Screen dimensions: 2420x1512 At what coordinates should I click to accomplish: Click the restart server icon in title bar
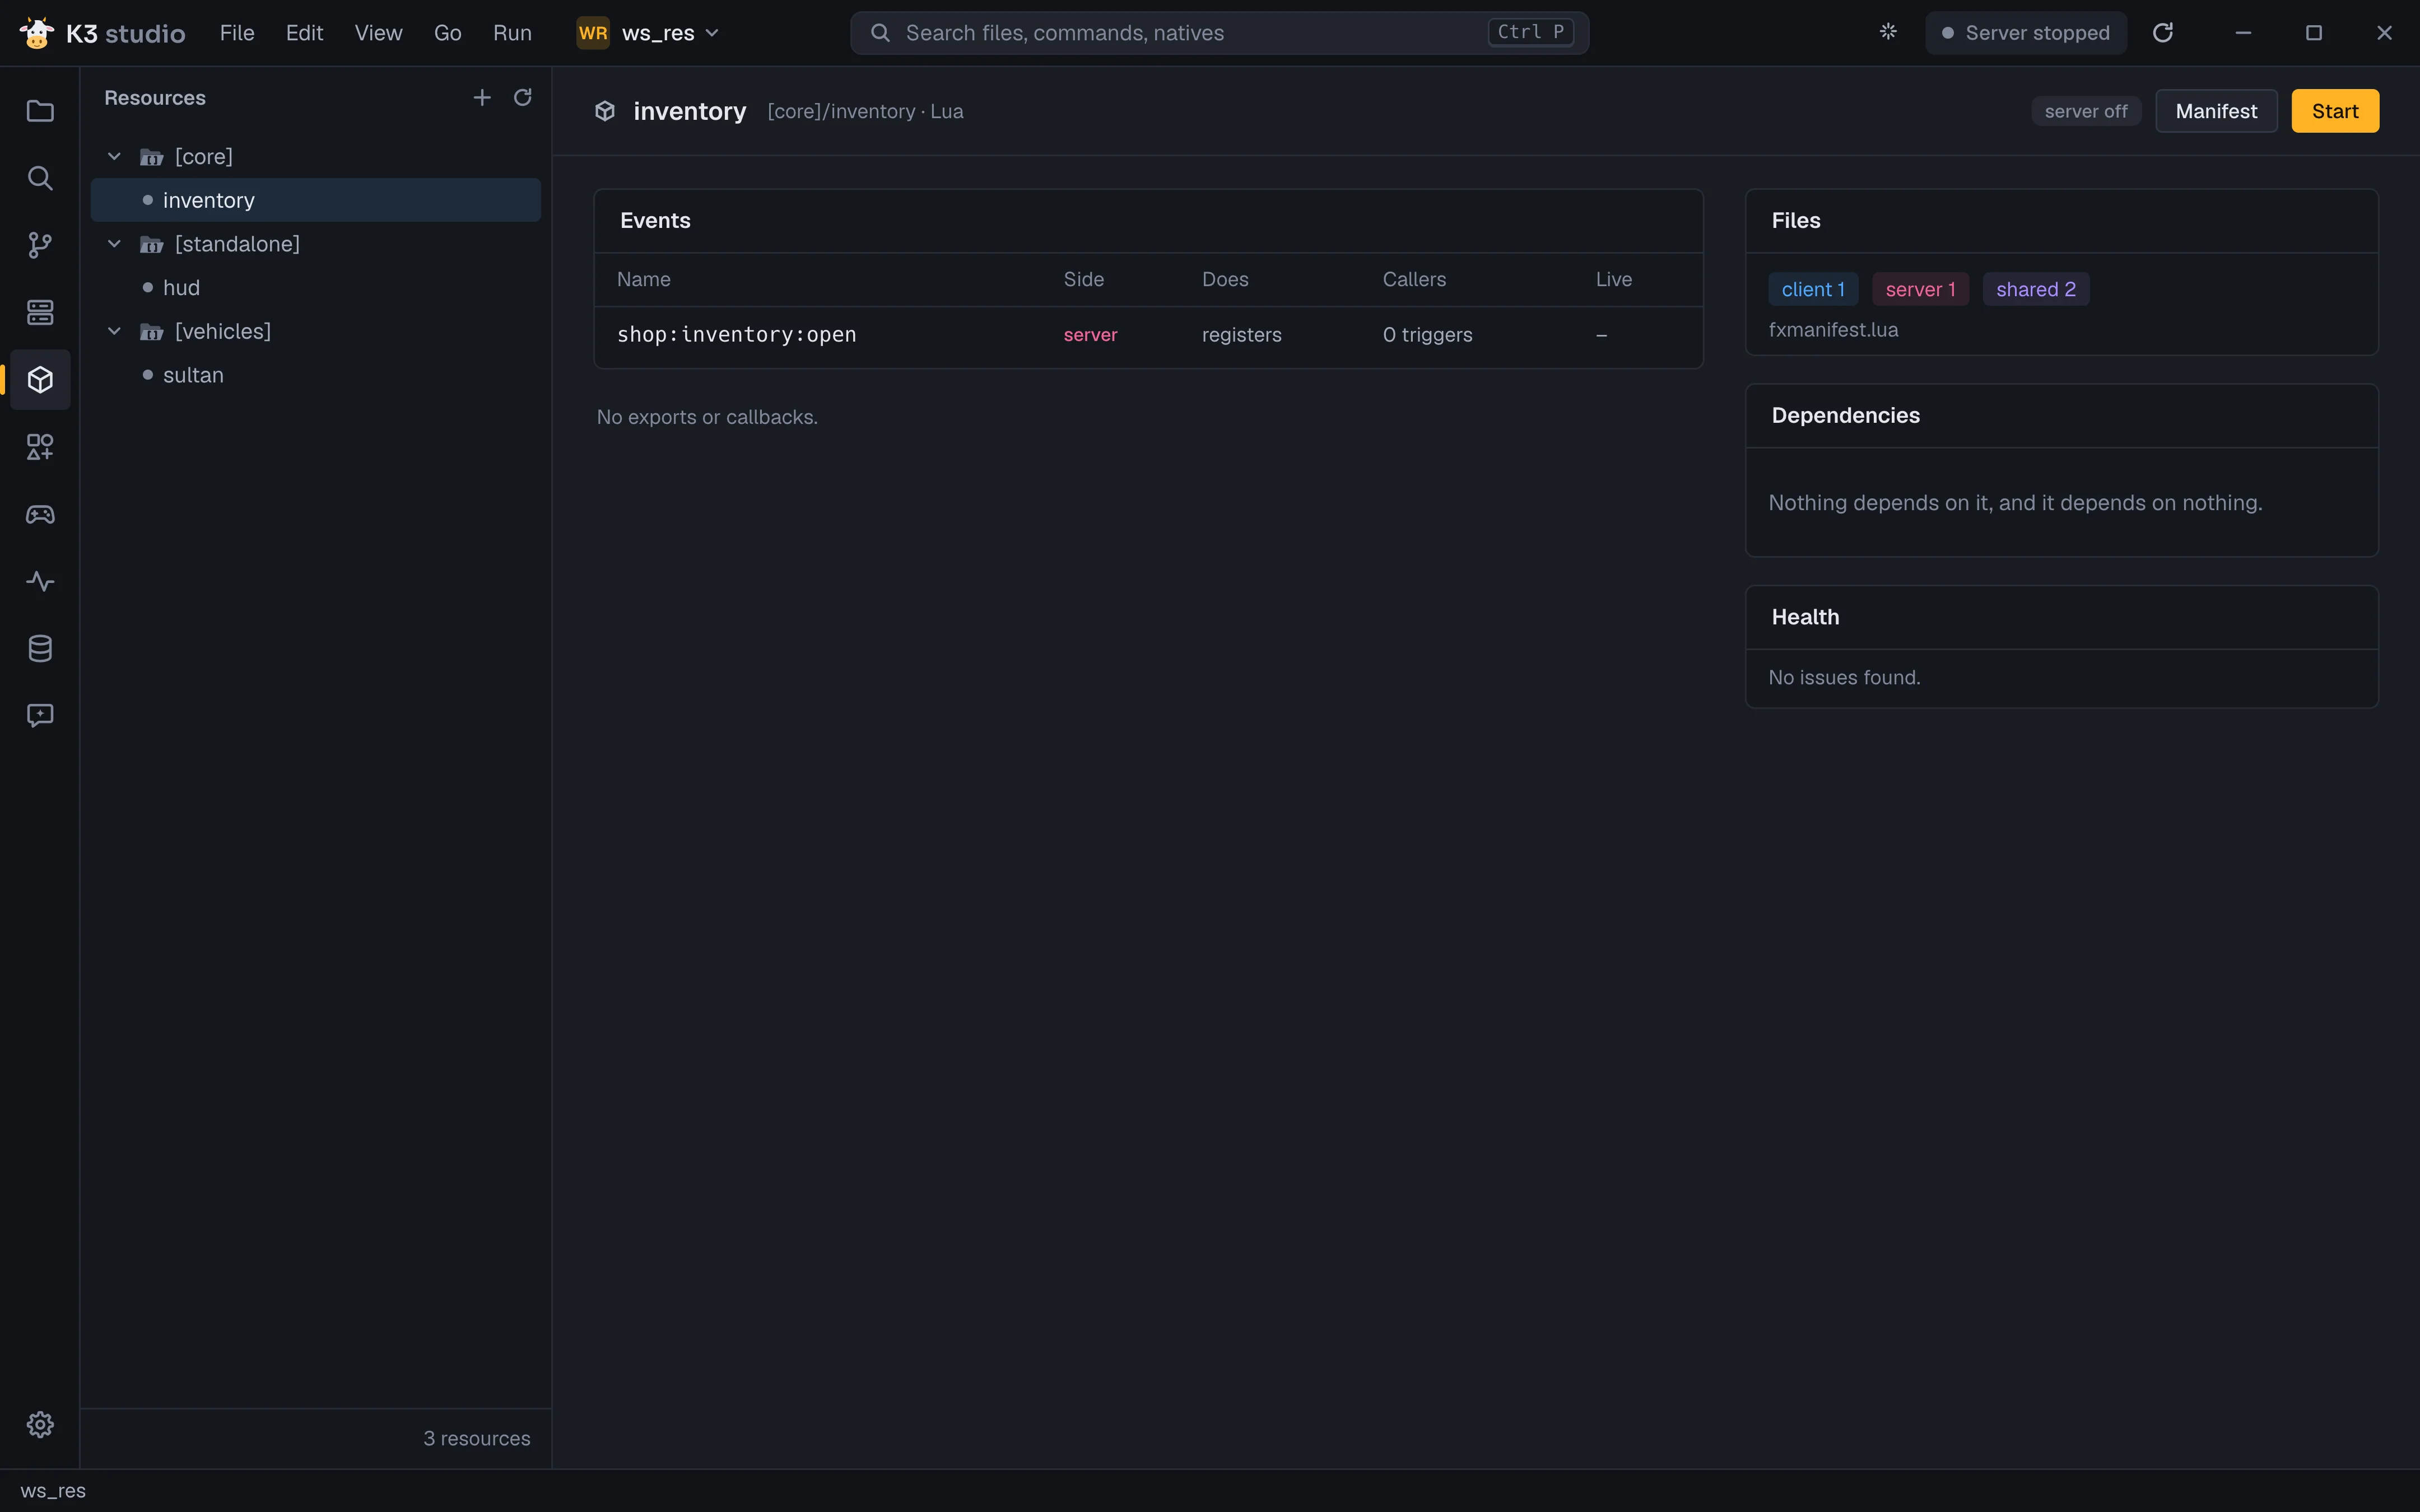click(x=2163, y=33)
